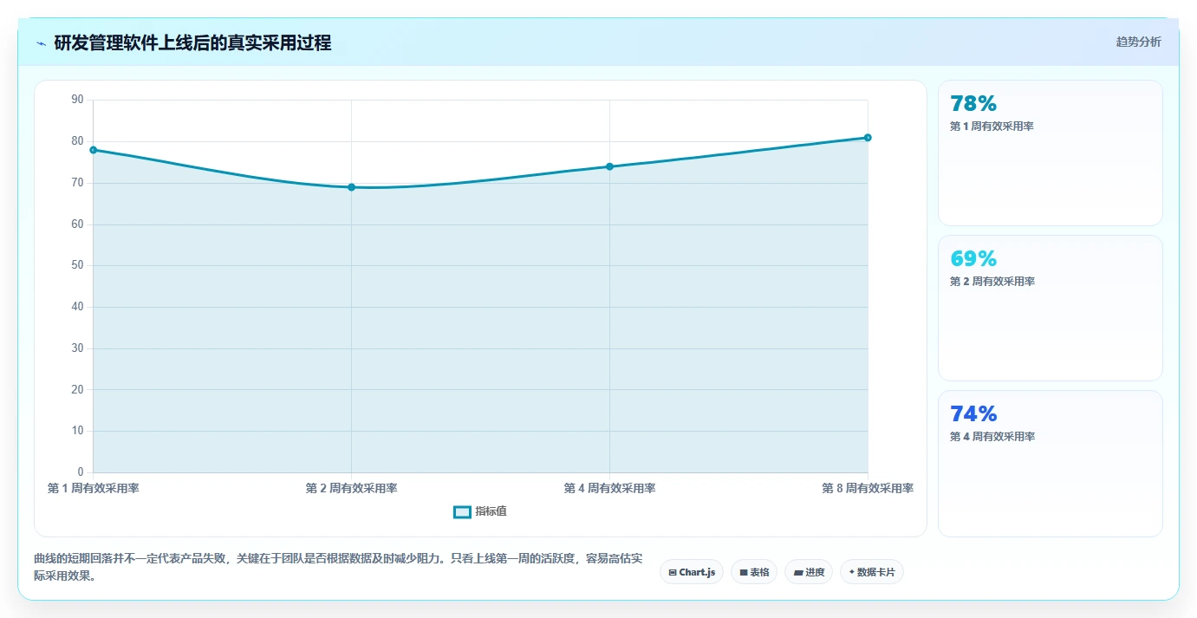Select the 表格 tag chip

(x=754, y=572)
